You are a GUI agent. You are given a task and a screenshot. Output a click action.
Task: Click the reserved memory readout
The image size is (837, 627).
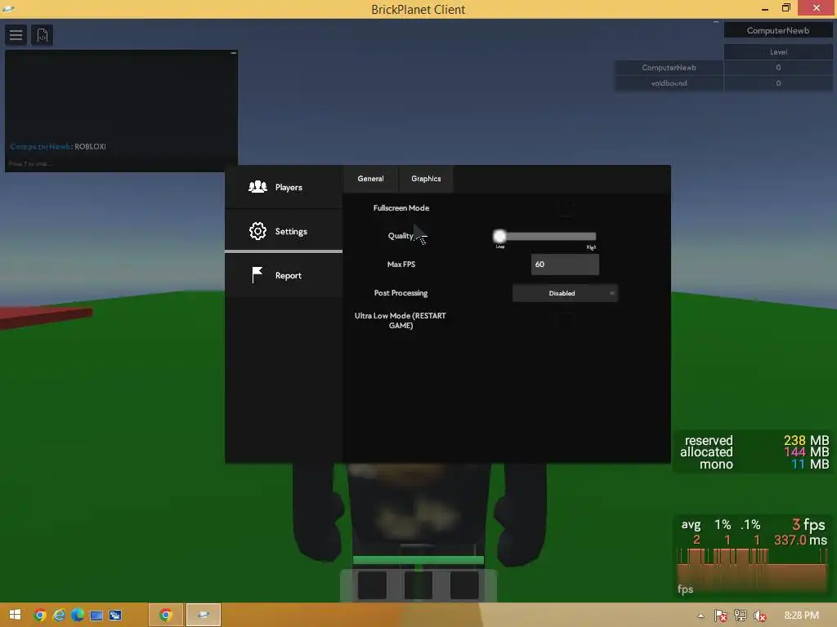[756, 440]
